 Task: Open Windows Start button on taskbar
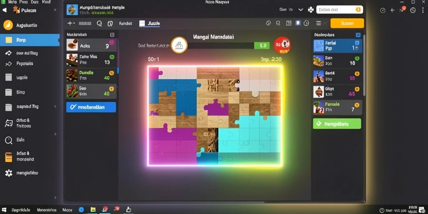(x=4, y=210)
